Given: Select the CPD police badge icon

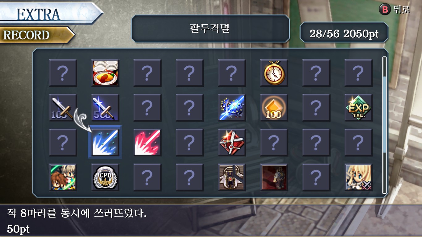Looking at the screenshot, I should (x=105, y=177).
